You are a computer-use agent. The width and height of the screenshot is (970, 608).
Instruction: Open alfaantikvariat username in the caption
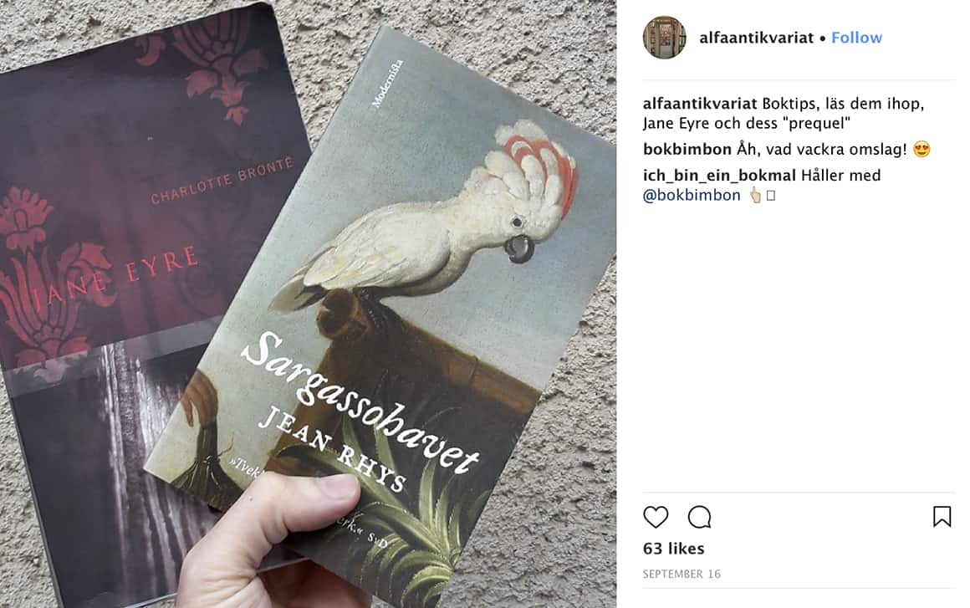700,104
